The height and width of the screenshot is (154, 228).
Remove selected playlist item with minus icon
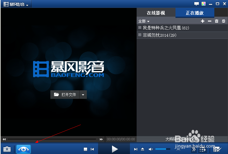(209, 21)
